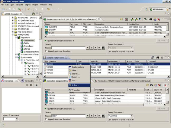Collapse Number of reread Components 15 section
The width and height of the screenshot is (171, 128).
[46, 109]
